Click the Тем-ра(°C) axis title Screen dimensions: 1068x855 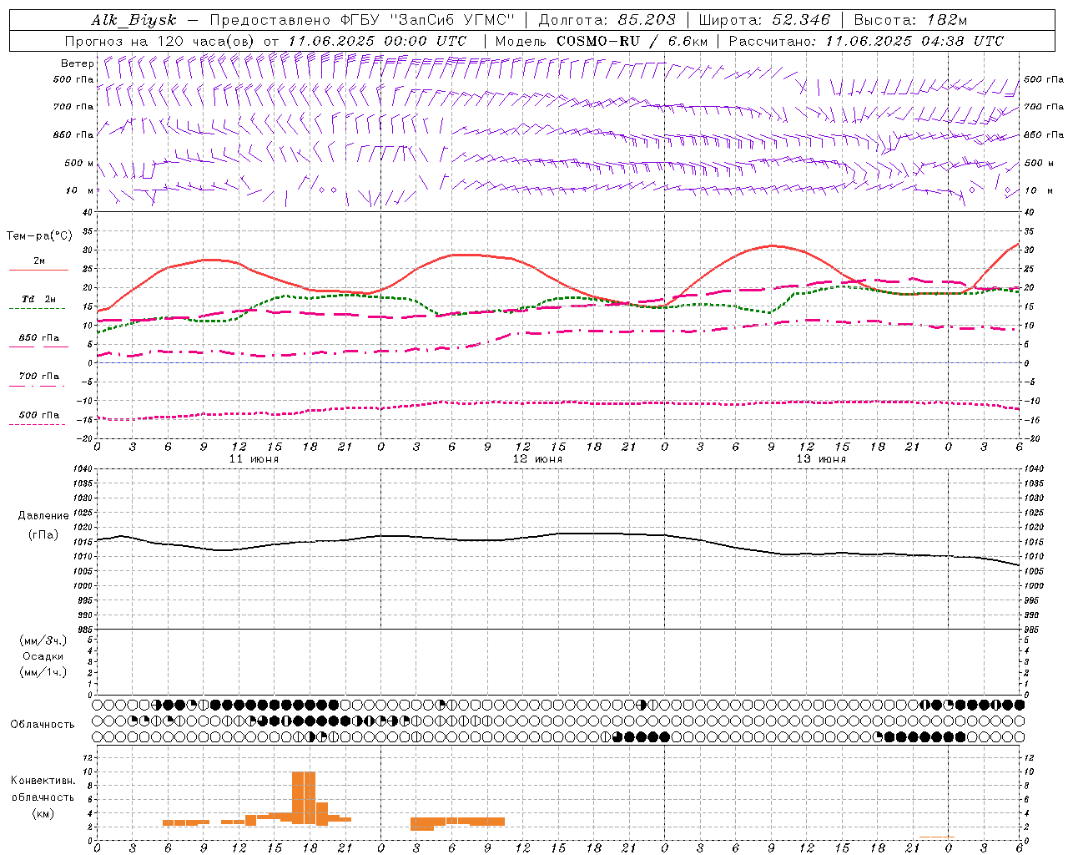(x=39, y=236)
